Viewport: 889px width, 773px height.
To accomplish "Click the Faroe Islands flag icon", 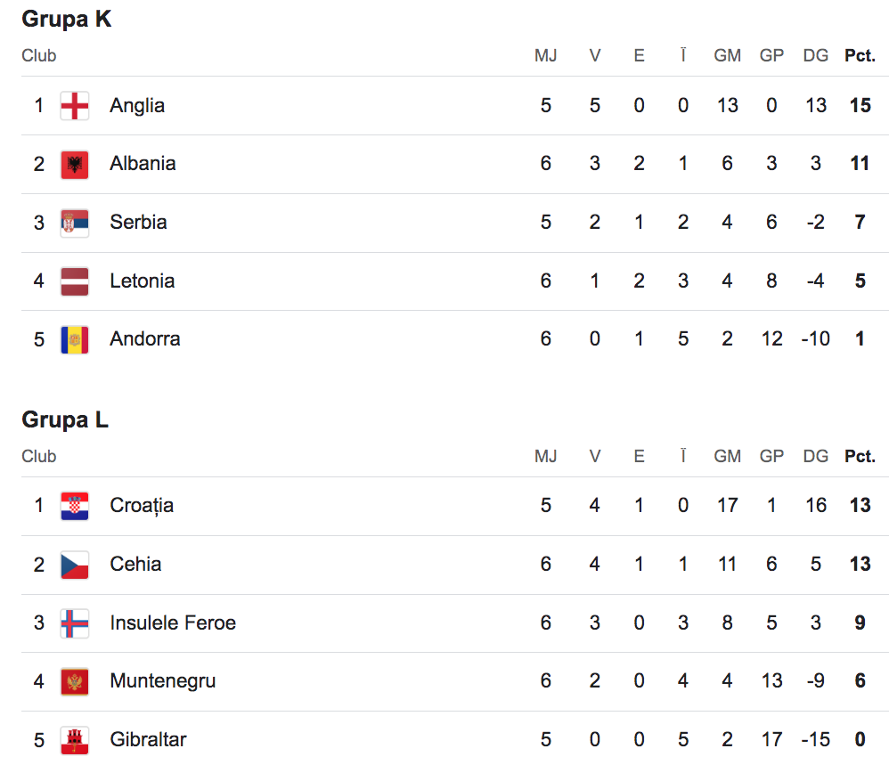I will [x=75, y=623].
